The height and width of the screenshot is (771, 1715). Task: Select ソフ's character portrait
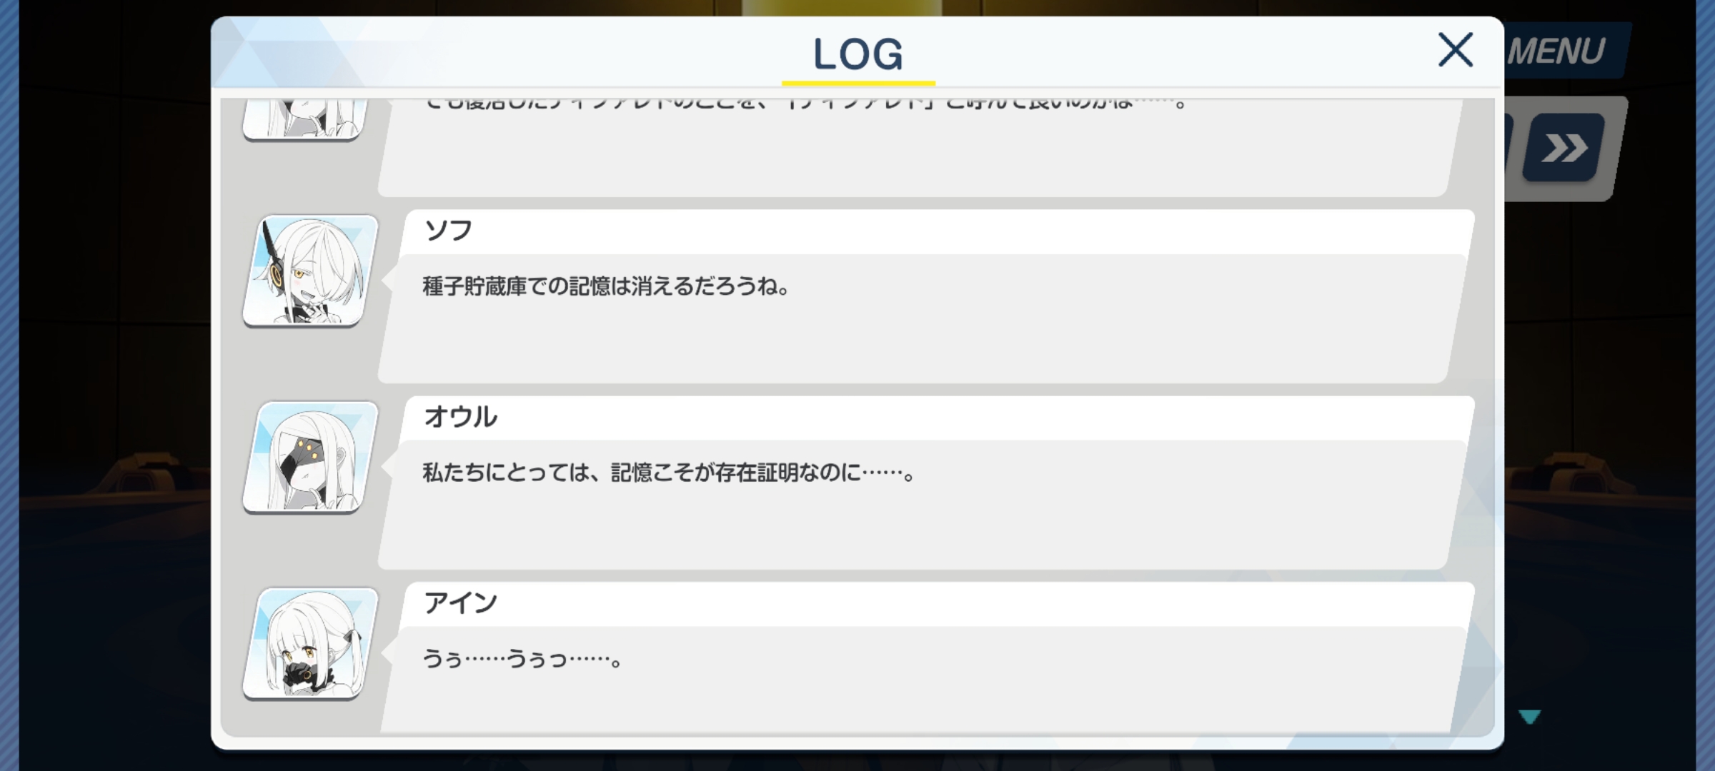[x=310, y=271]
